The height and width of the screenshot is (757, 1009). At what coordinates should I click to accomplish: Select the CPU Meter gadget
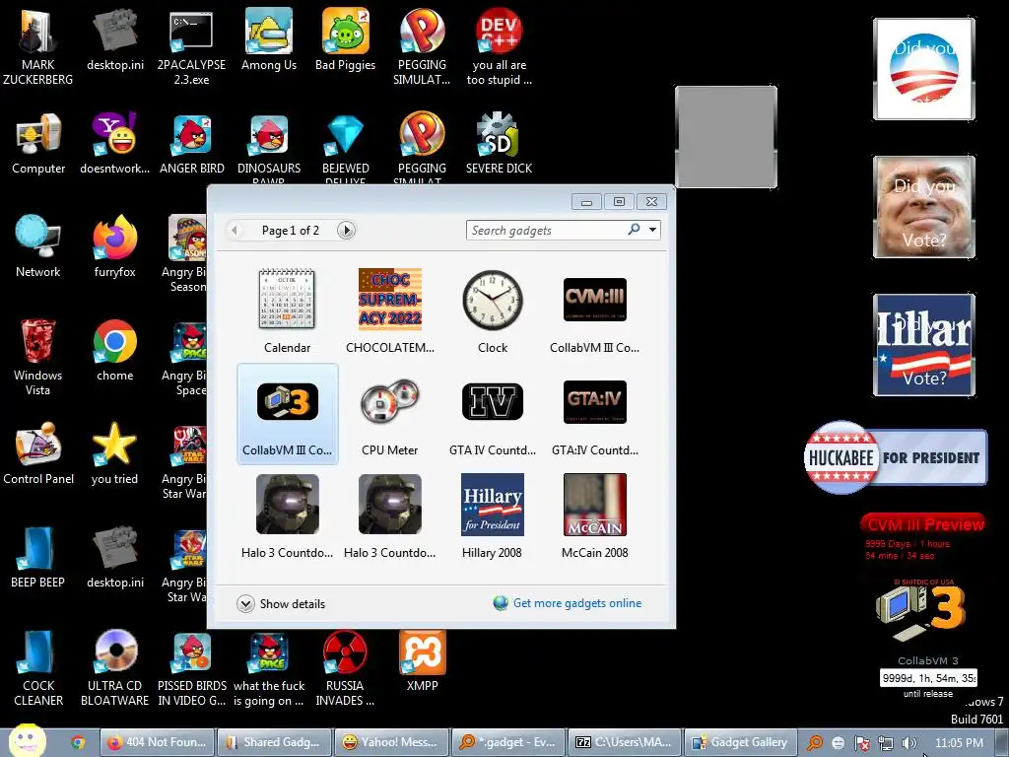pos(389,413)
